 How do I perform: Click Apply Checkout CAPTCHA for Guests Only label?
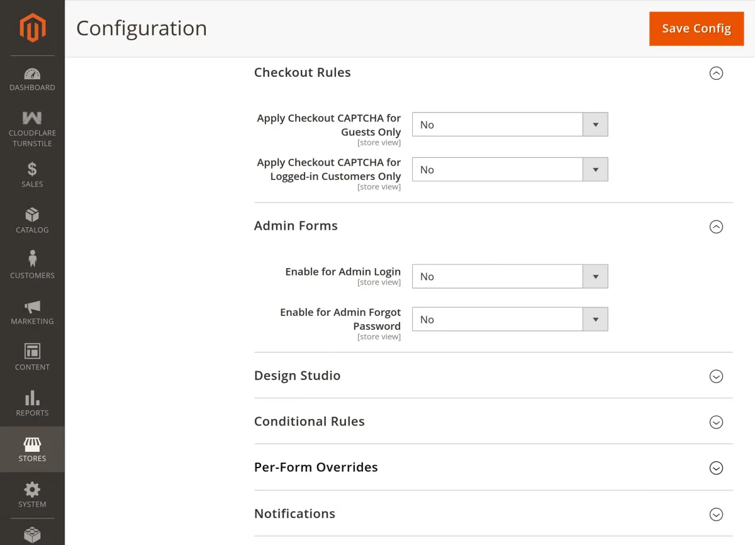[328, 125]
